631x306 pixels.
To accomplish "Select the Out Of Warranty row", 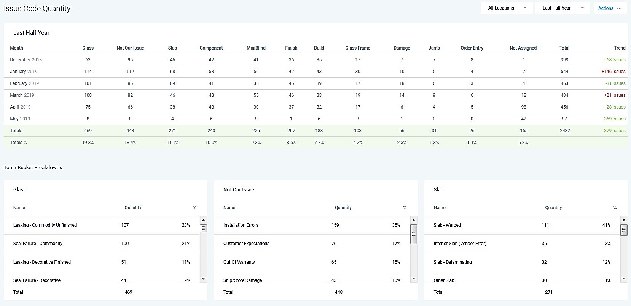I will [x=312, y=262].
